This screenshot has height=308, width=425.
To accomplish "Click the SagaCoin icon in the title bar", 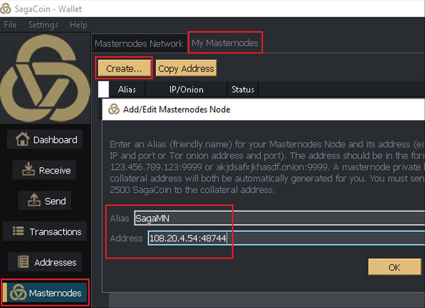I will [5, 9].
